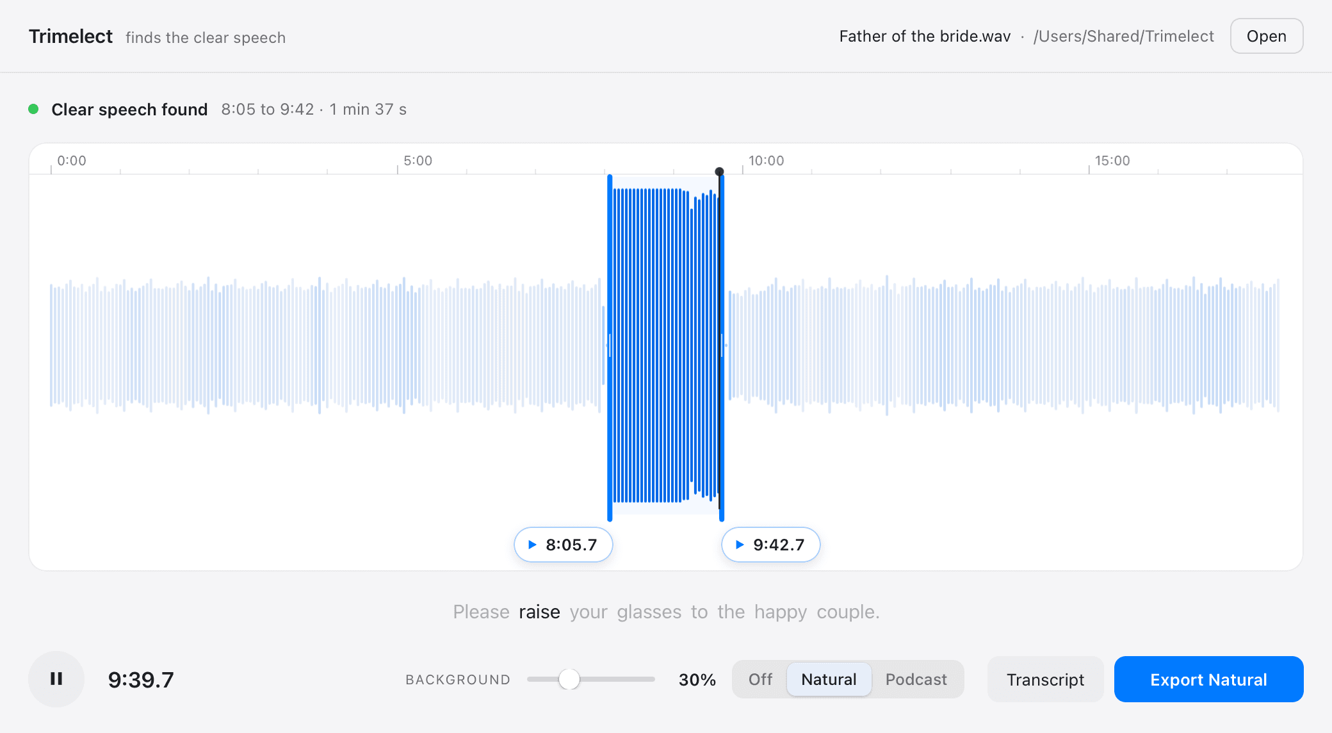Click the 15:00 mark on the ruler
Screen dimensions: 1332x733
coord(1112,161)
